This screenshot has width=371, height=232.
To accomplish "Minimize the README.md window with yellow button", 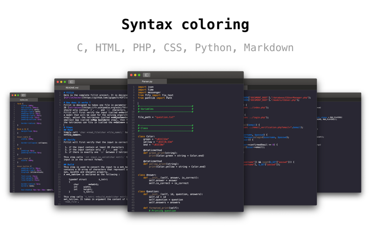I will (x=61, y=82).
